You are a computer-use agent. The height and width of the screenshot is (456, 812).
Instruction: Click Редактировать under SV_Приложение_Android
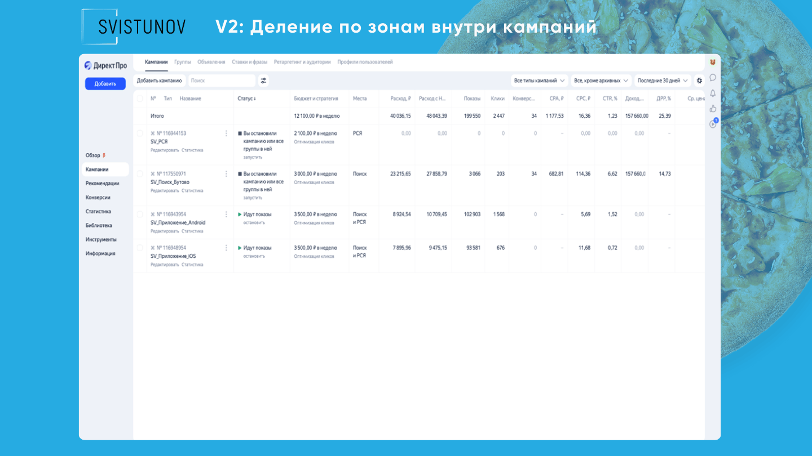click(x=165, y=231)
